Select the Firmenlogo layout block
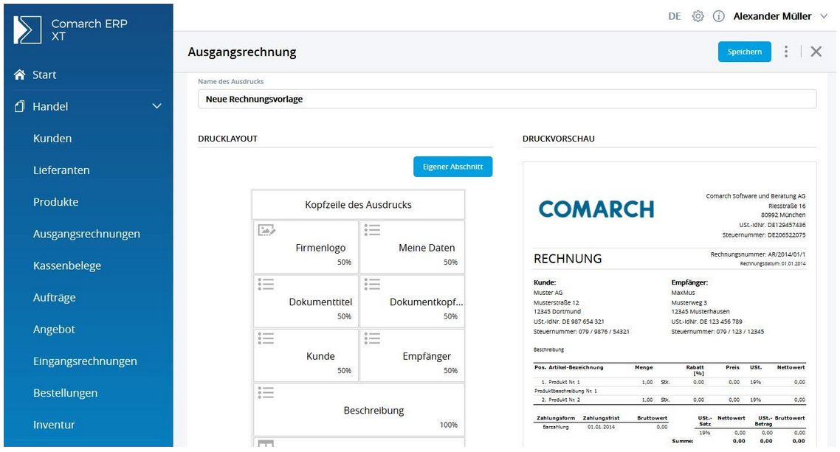The height and width of the screenshot is (452, 840). pyautogui.click(x=306, y=247)
